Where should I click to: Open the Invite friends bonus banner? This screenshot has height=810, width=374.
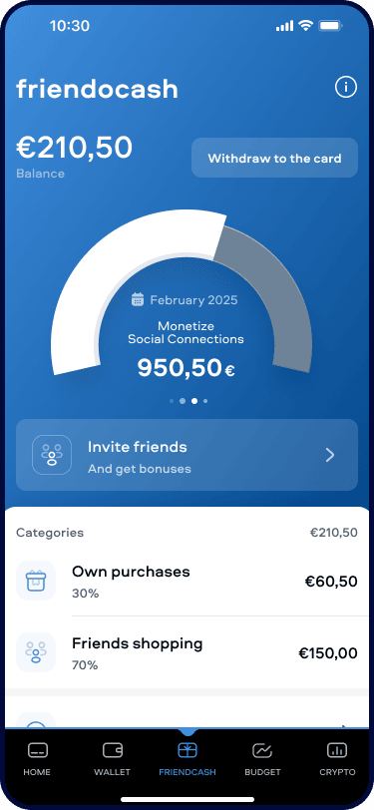point(187,455)
